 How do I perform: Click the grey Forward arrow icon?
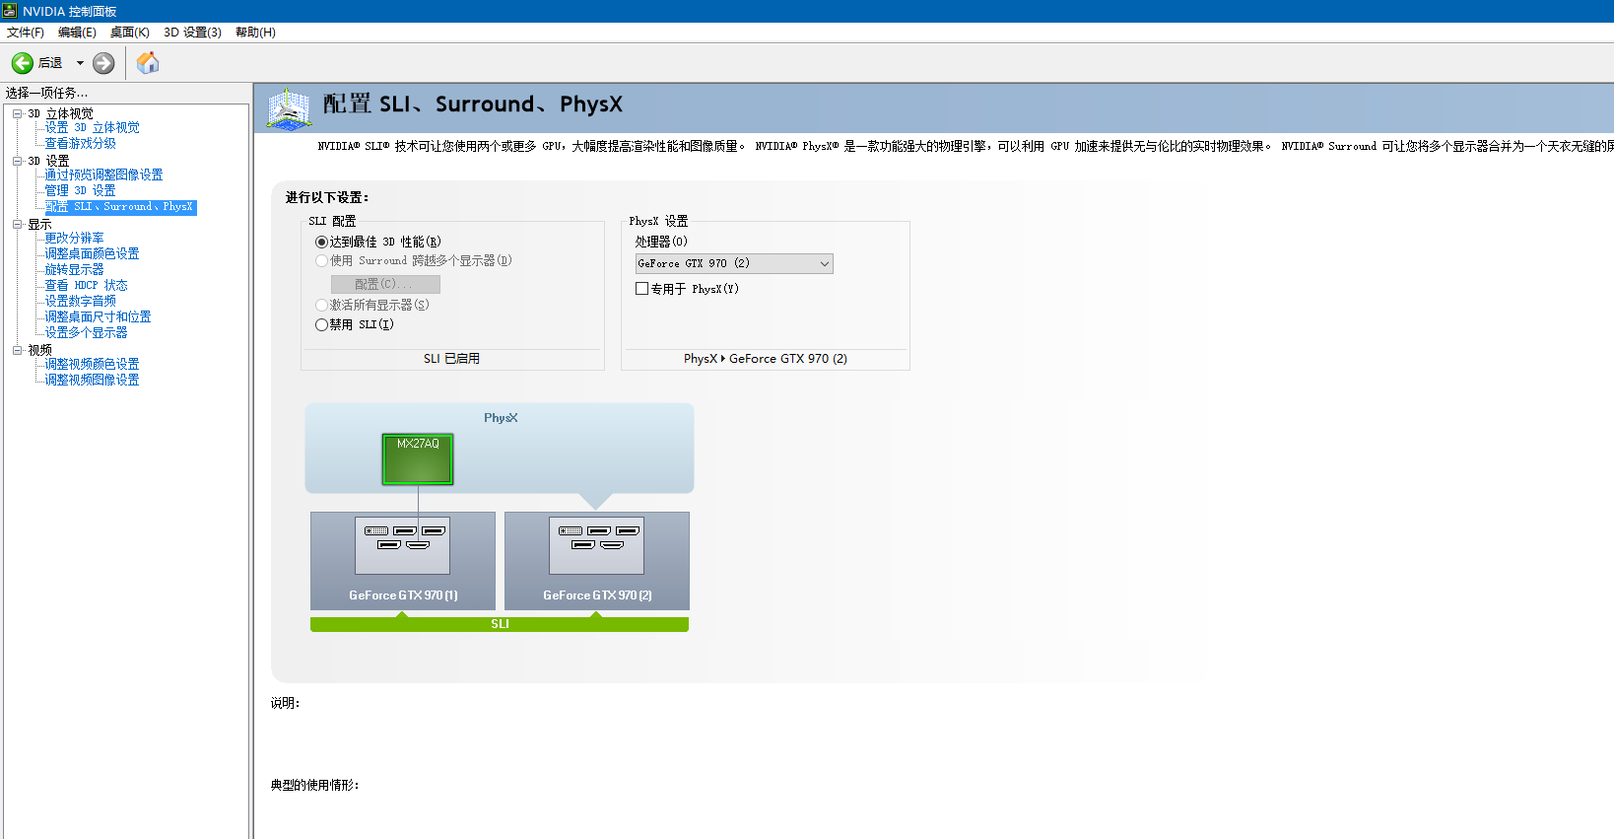(x=103, y=63)
